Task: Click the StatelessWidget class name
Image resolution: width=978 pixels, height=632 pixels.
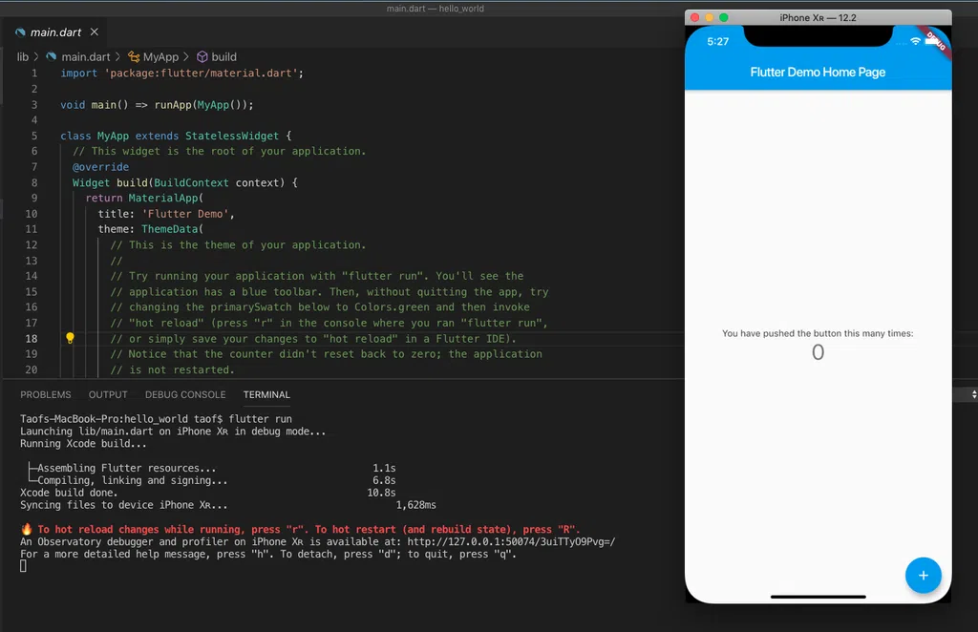Action: (232, 136)
